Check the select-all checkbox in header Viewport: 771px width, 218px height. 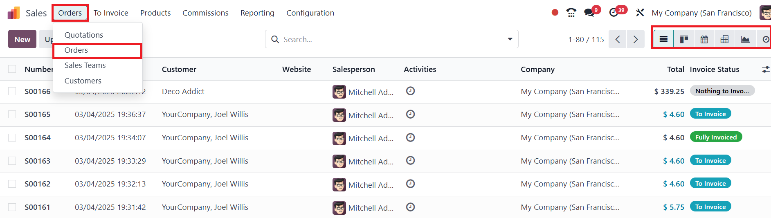point(12,69)
